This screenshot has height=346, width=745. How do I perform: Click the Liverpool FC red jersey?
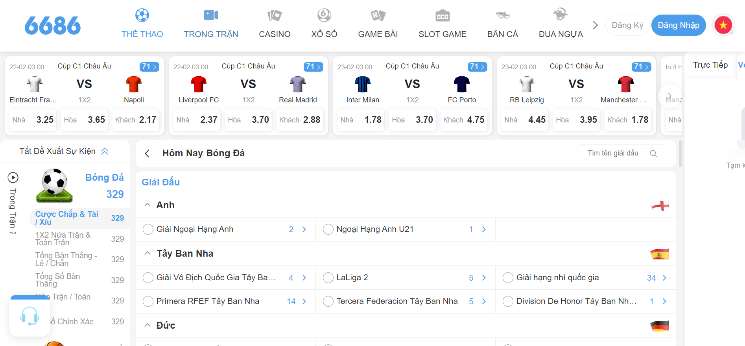tap(199, 84)
